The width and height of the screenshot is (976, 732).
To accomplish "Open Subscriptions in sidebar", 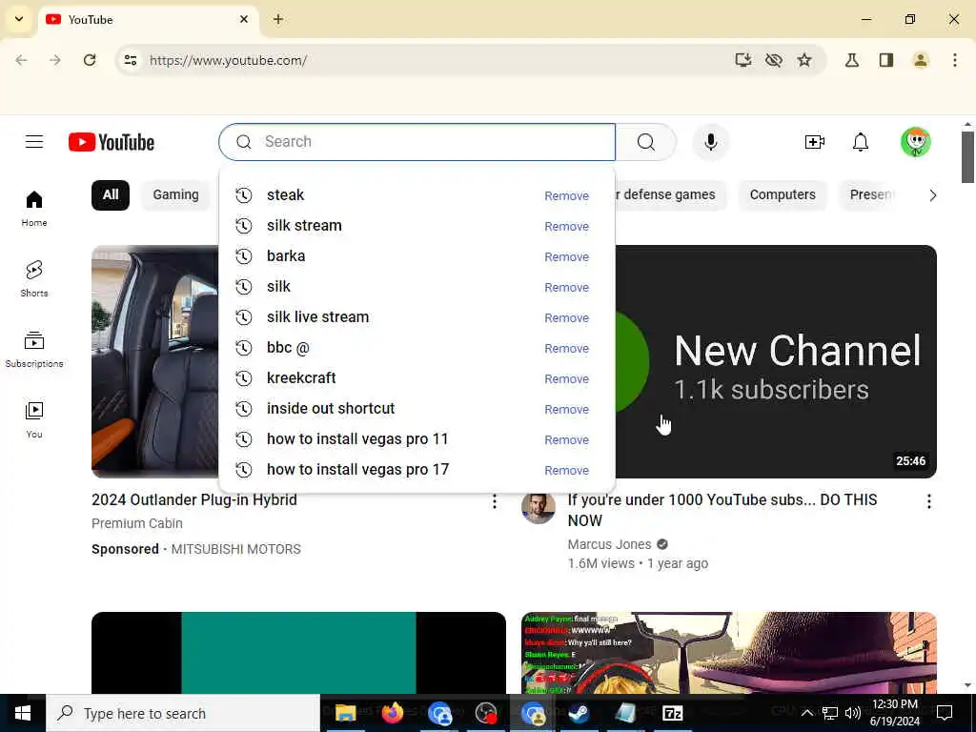I will point(34,349).
